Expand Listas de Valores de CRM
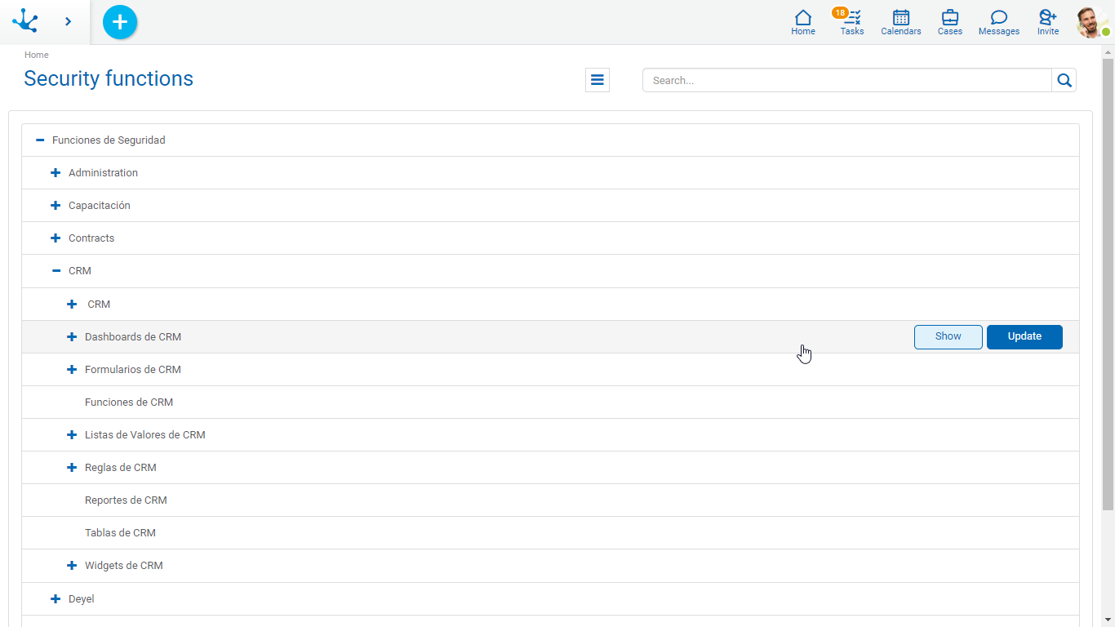The image size is (1115, 627). [x=72, y=435]
